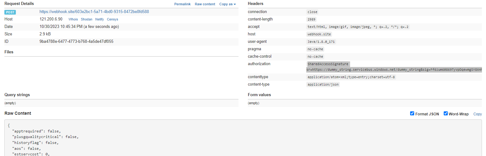
Task: Open Shodan lookup for the host
Action: click(x=86, y=19)
